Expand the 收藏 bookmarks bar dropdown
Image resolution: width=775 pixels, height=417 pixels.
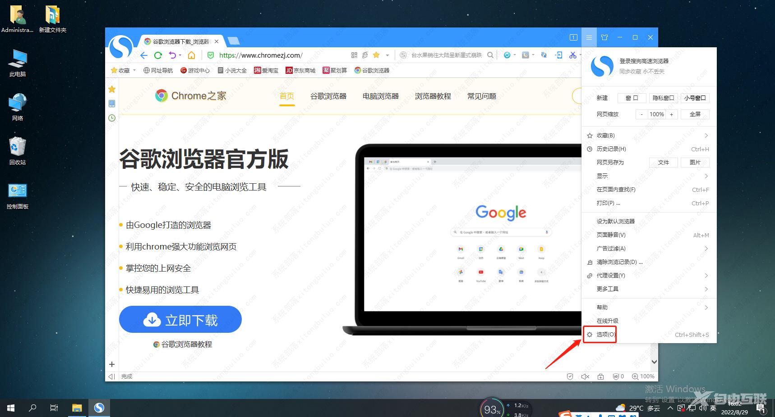click(134, 70)
